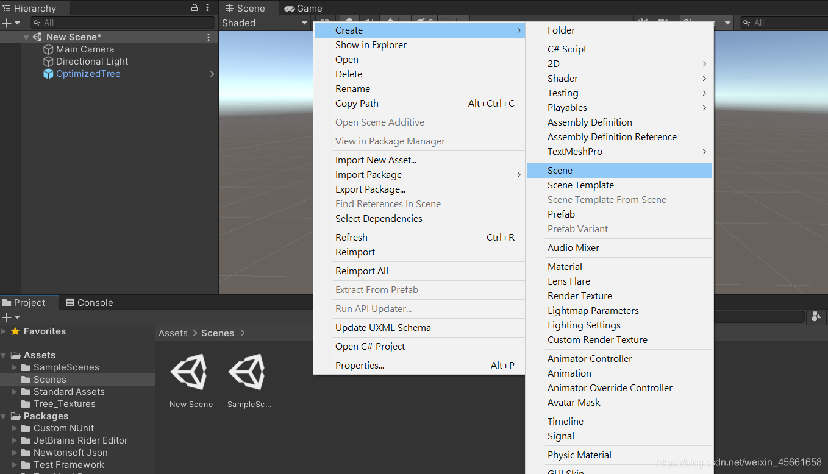Viewport: 828px width, 474px height.
Task: Click the folder icon next to Newtonsoft Json
Action: tap(26, 453)
